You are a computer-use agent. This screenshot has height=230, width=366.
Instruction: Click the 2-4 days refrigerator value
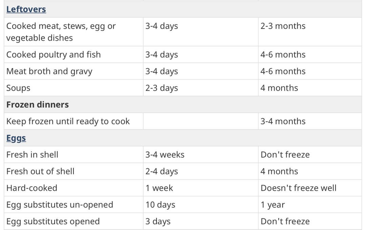click(x=162, y=171)
